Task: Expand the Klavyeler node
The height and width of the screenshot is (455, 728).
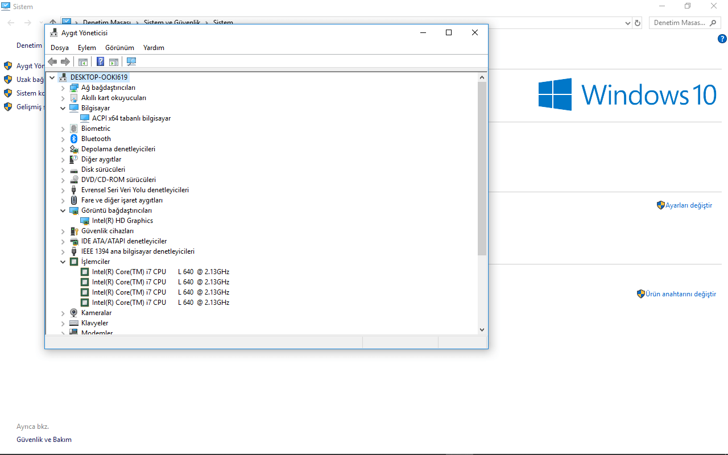Action: [63, 323]
